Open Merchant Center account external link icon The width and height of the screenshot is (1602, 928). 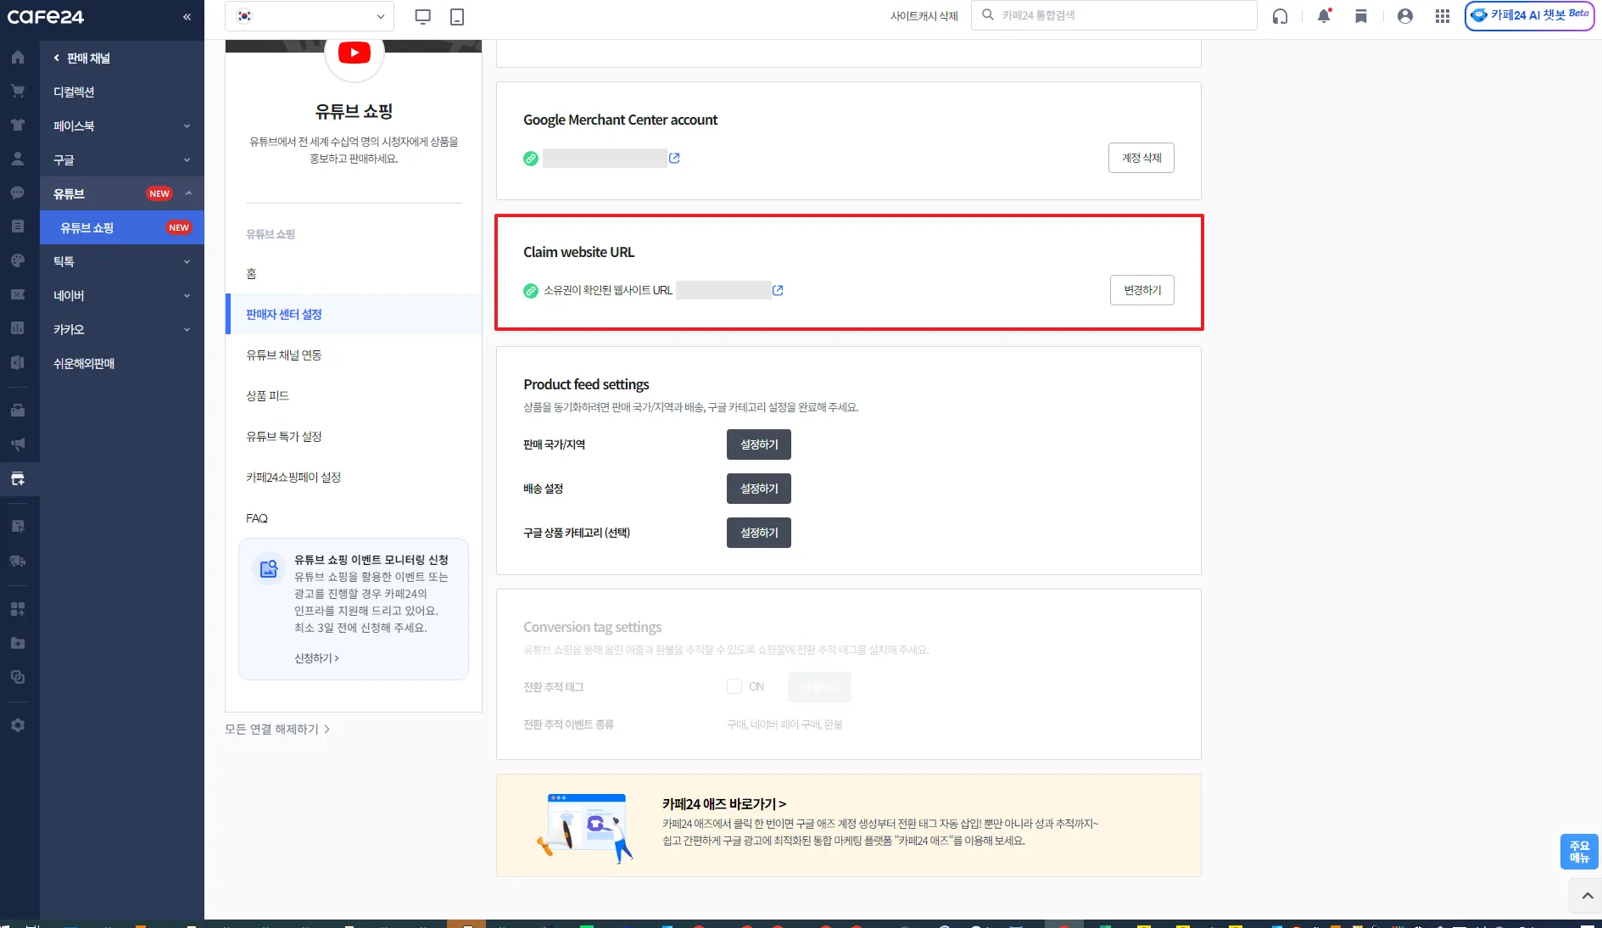674,158
